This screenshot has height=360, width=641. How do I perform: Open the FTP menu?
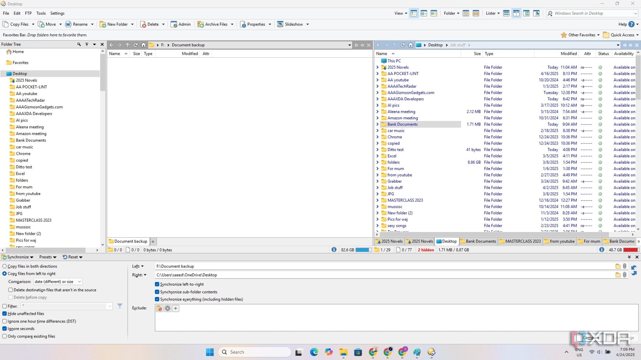(28, 13)
